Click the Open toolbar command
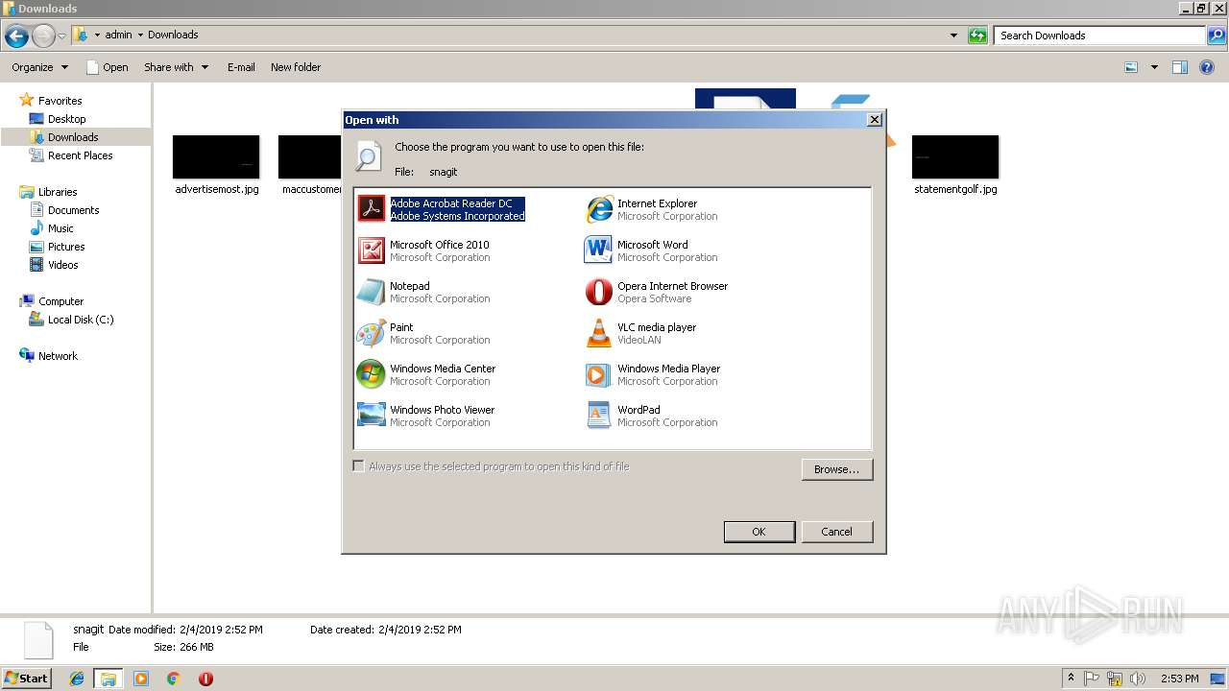 (x=107, y=67)
